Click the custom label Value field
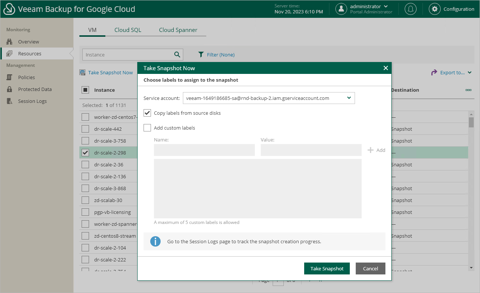The image size is (480, 293). 311,150
